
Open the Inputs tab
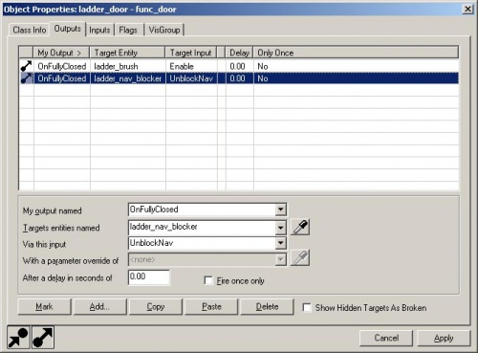[99, 30]
